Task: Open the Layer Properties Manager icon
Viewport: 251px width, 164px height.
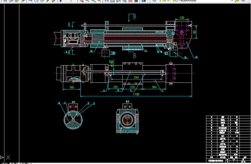Action: 154,1
